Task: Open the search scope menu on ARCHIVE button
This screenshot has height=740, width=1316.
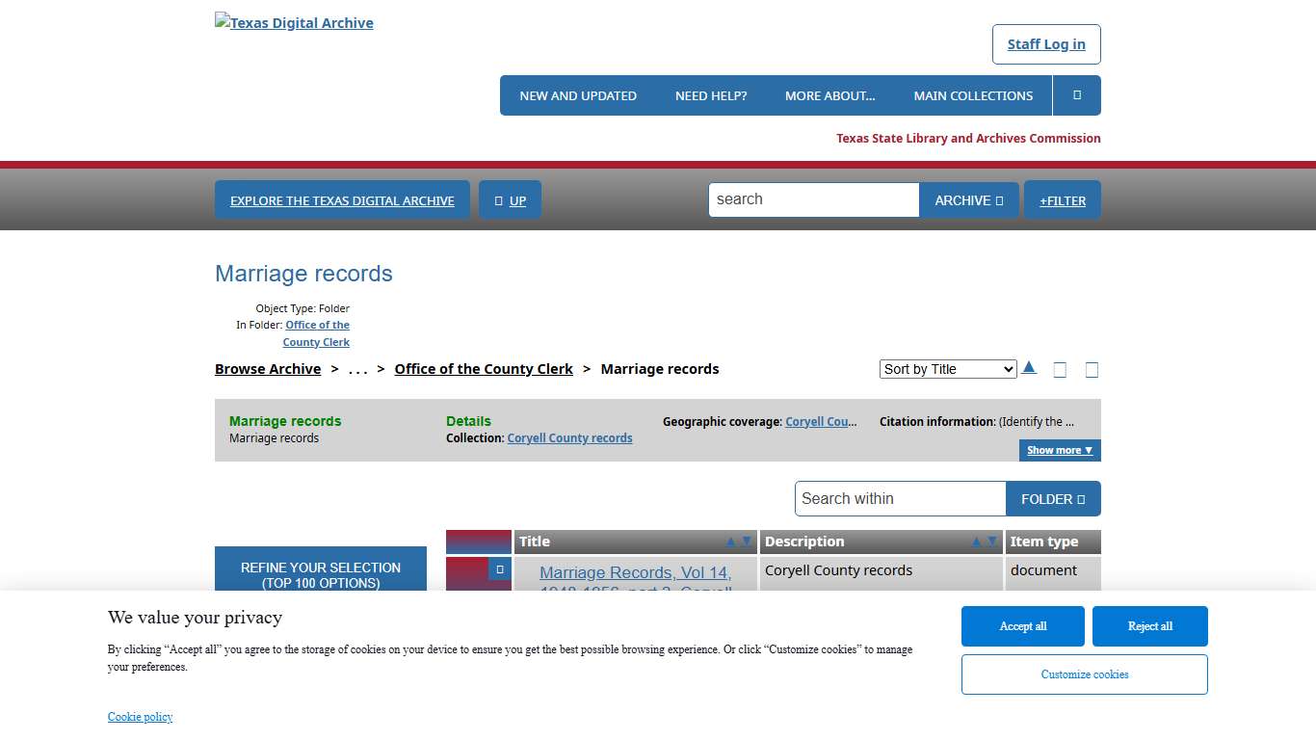Action: 999,199
